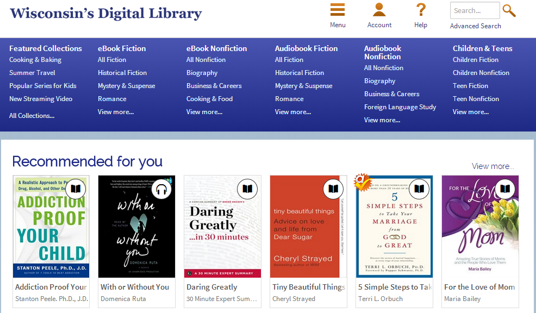The width and height of the screenshot is (536, 313).
Task: Open the Addiction Proof Your Child cover thumbnail
Action: 51,227
